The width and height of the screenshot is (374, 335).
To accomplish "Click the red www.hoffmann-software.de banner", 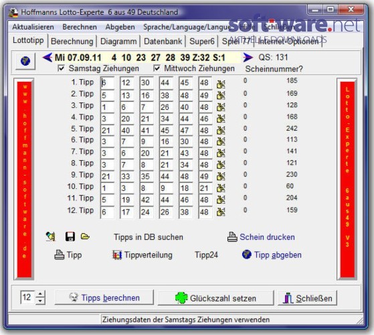I will pos(24,179).
